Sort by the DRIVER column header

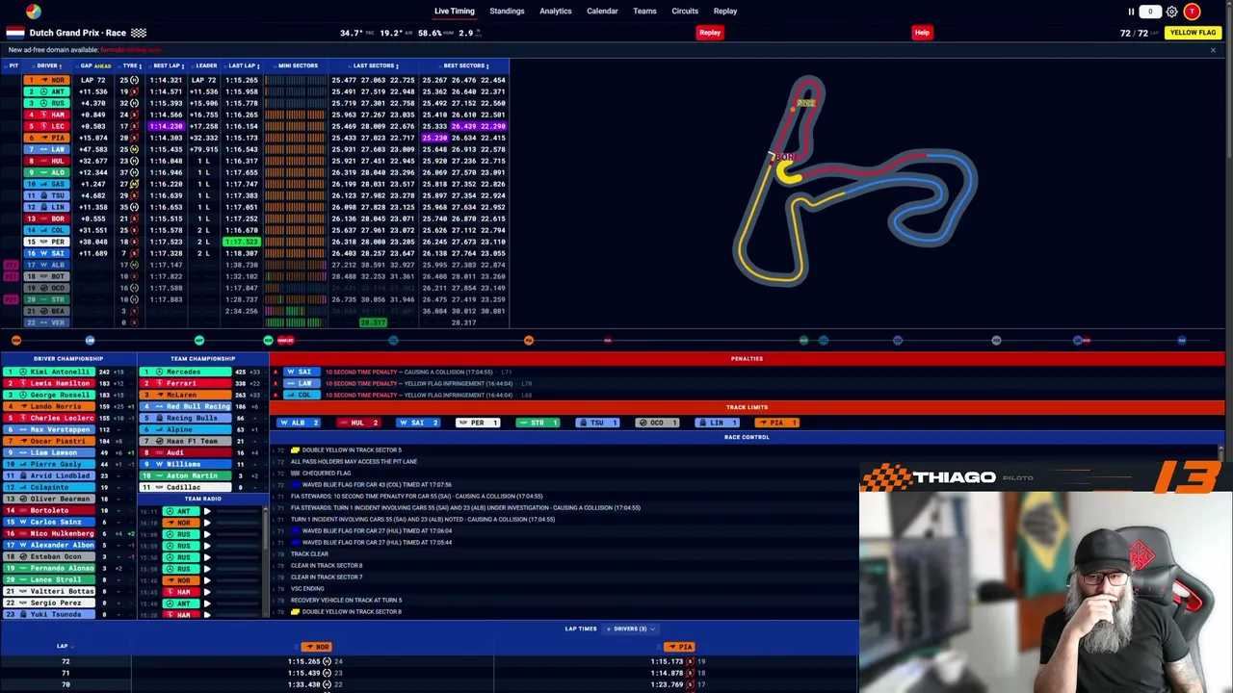click(48, 65)
